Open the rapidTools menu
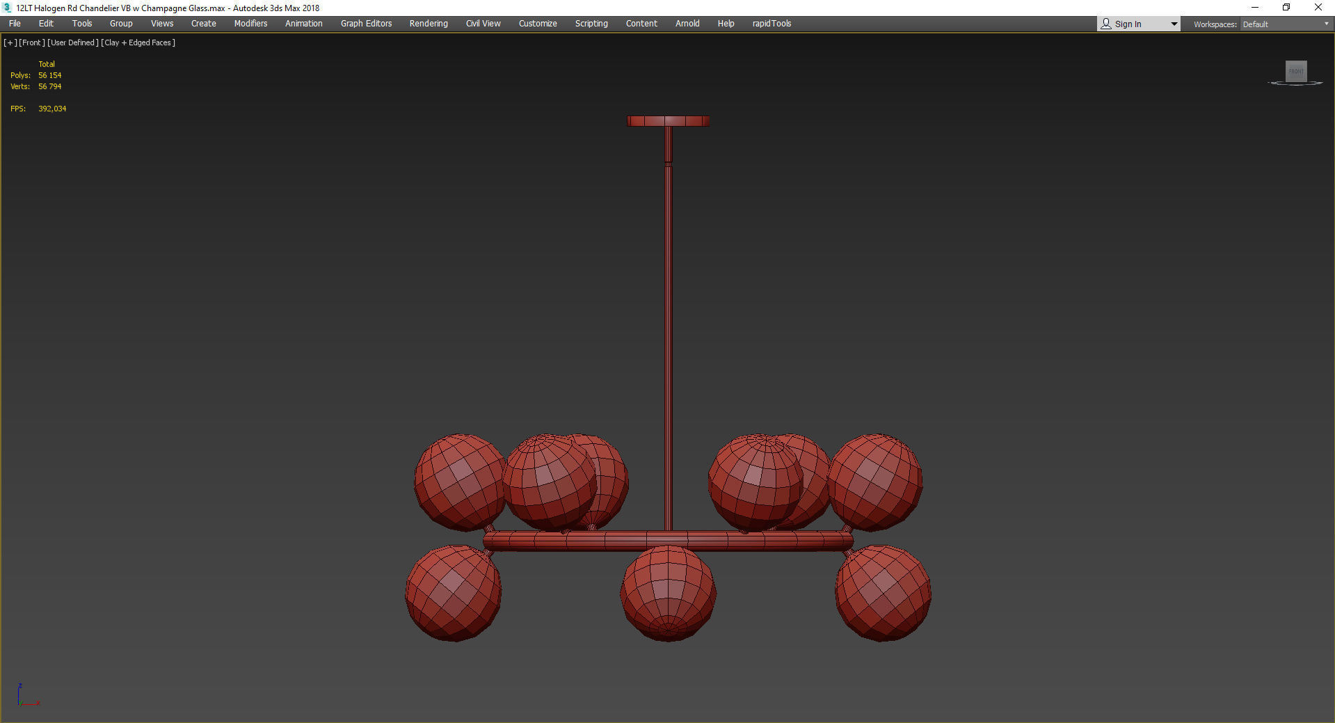The width and height of the screenshot is (1335, 723). coord(772,24)
